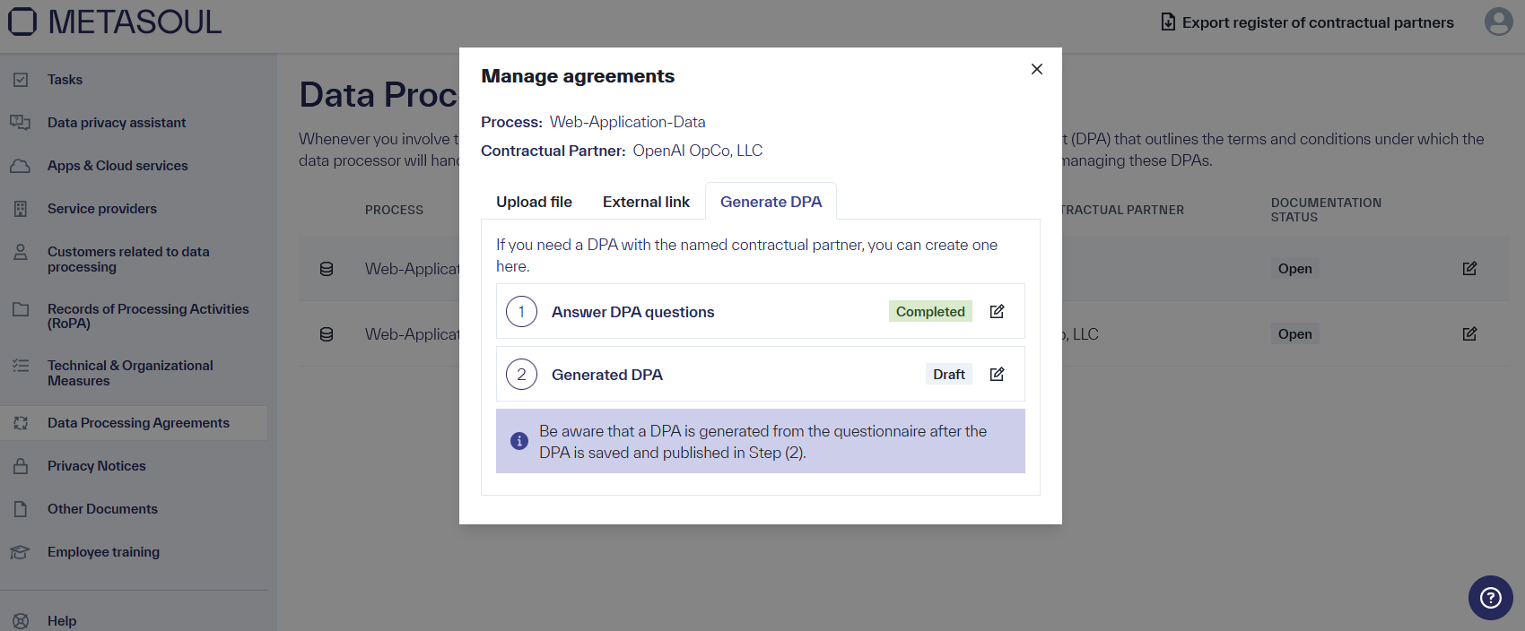This screenshot has width=1525, height=631.
Task: Click the Web-Application-Data process name
Action: tap(627, 122)
